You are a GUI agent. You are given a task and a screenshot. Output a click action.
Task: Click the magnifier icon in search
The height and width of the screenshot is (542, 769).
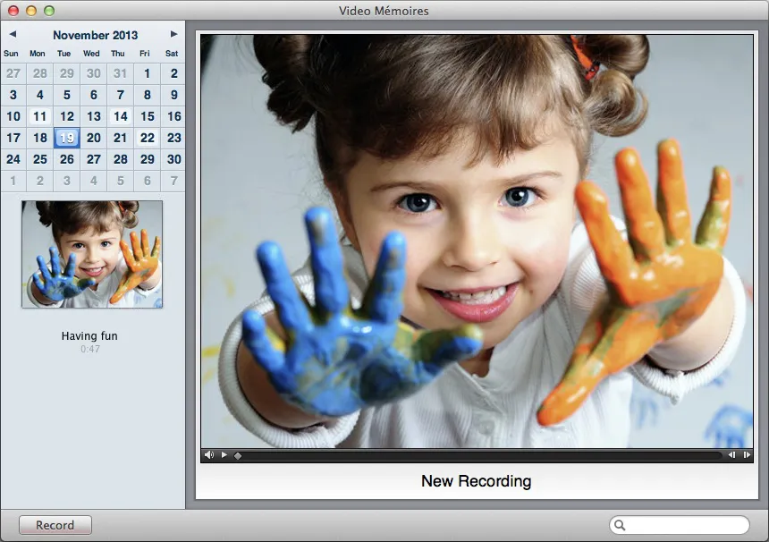tap(620, 525)
